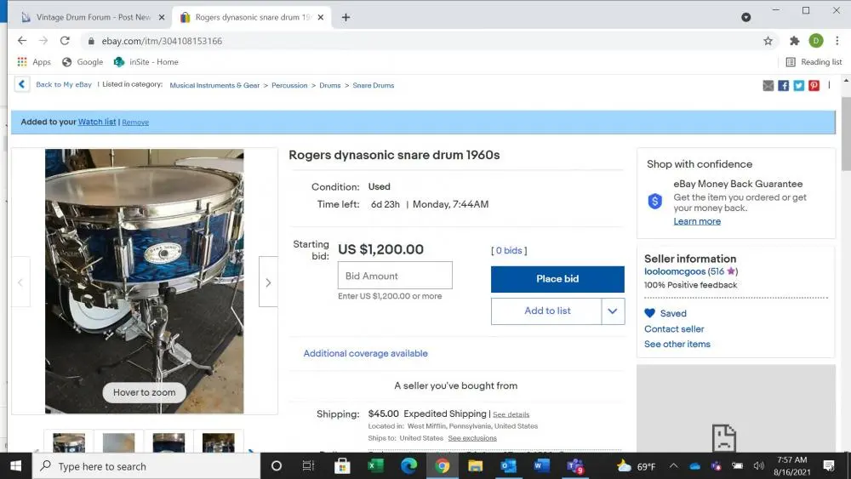This screenshot has width=851, height=479.
Task: Go back with browser back arrow
Action: [22, 41]
